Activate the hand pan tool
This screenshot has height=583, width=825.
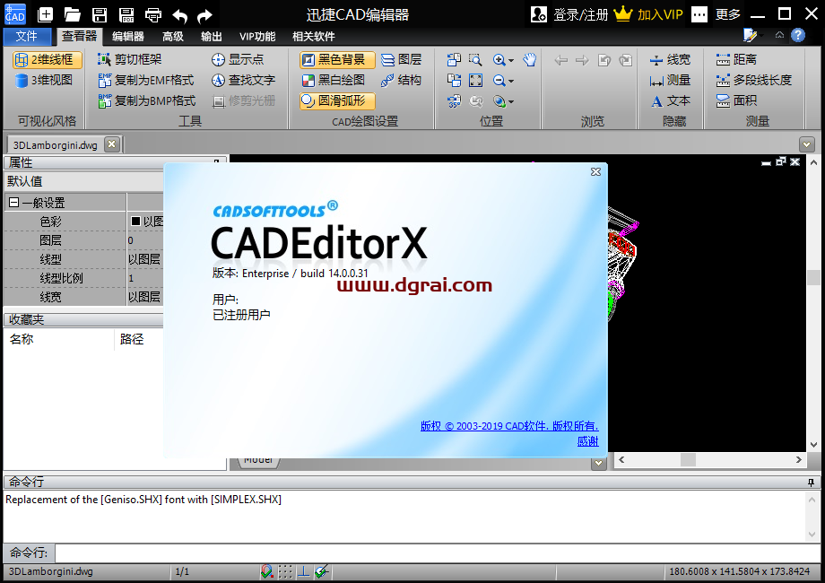point(530,59)
